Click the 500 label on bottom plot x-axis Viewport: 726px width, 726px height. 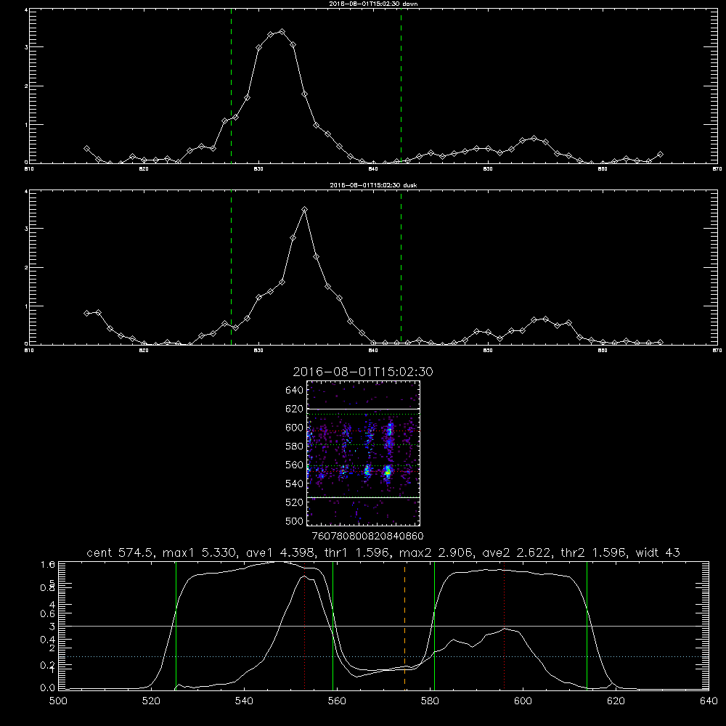tap(58, 701)
